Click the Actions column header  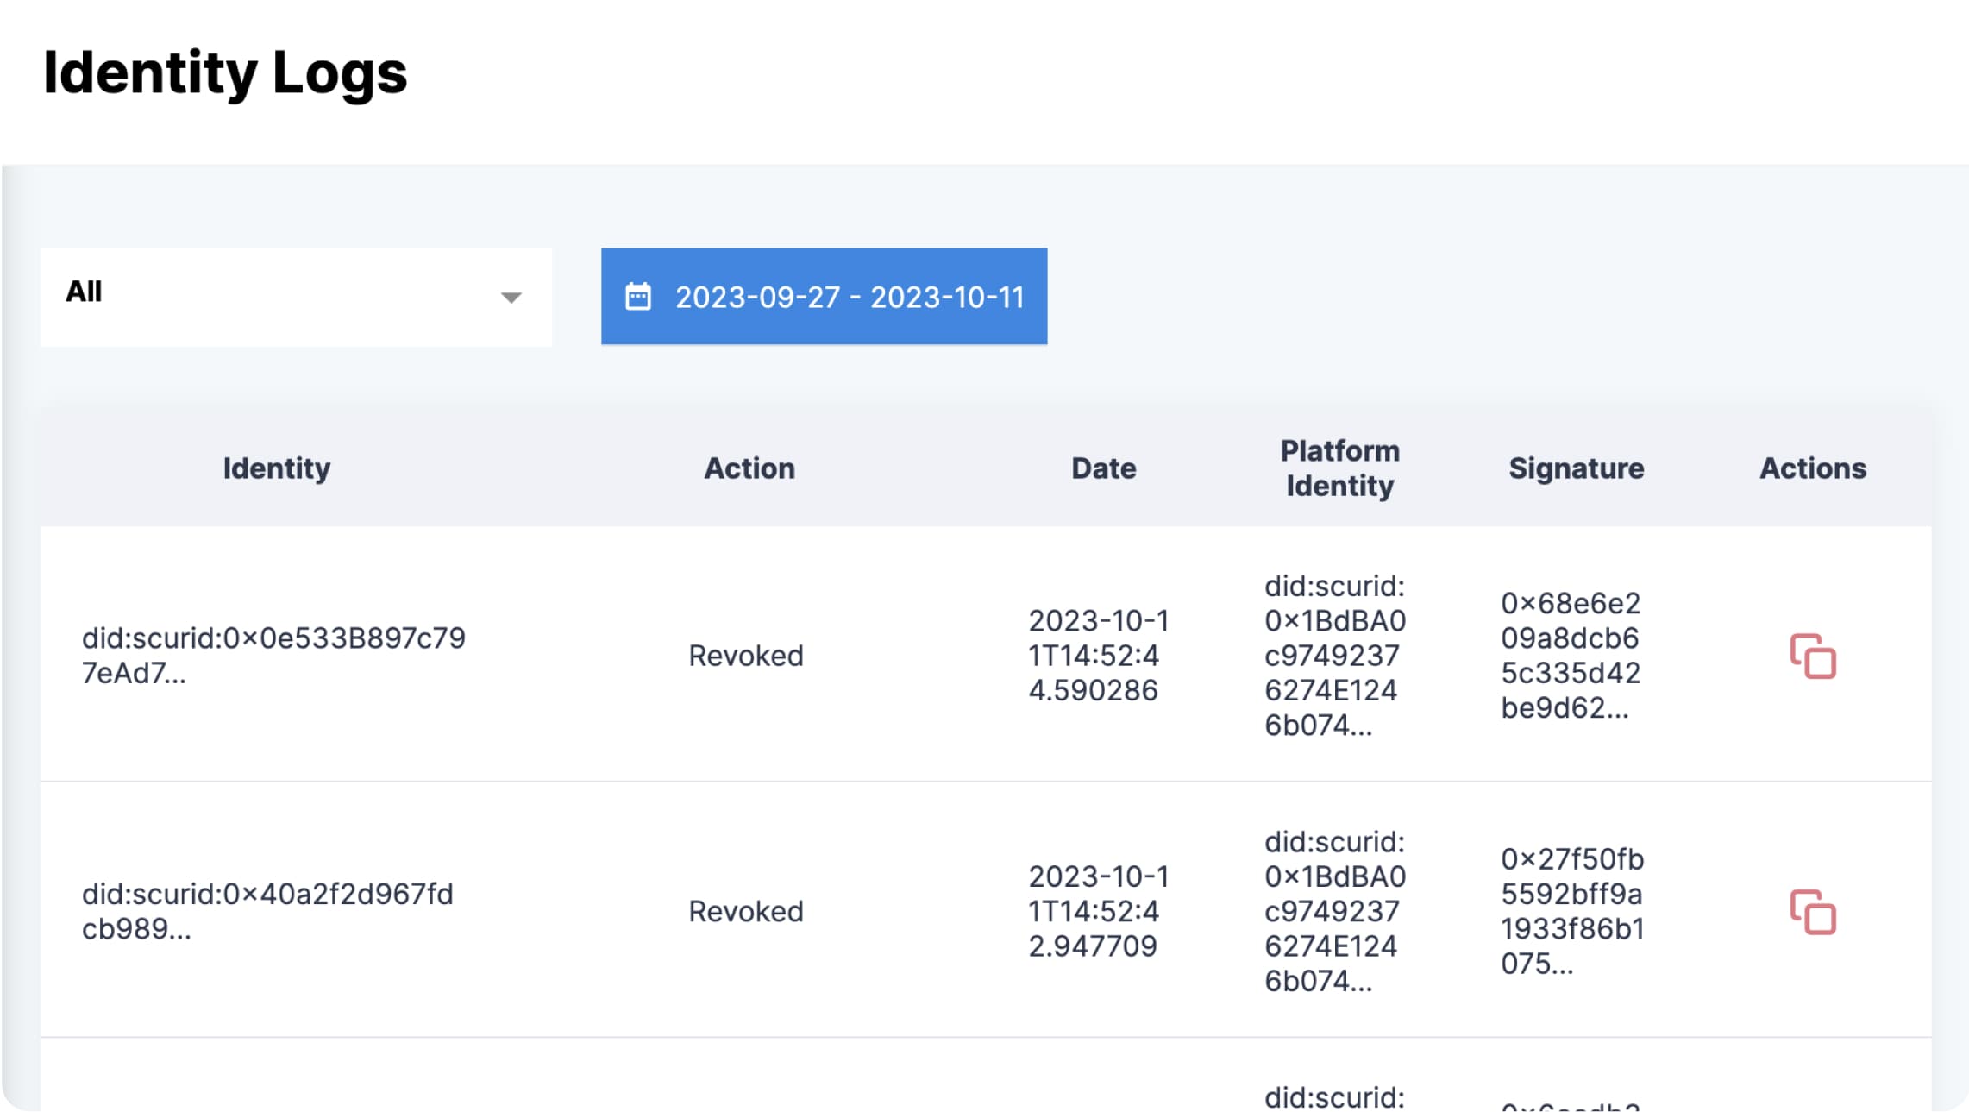(1813, 468)
